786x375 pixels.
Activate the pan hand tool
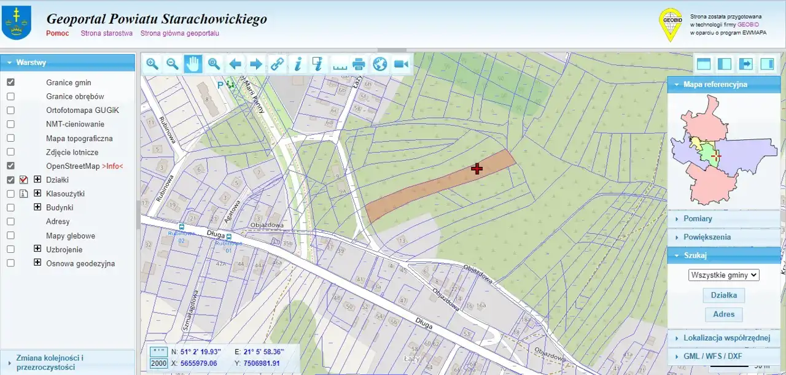pyautogui.click(x=193, y=64)
